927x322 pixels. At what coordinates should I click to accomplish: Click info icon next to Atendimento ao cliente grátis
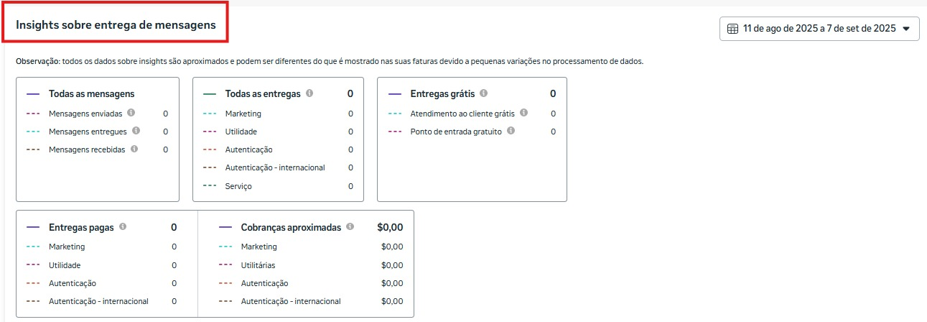coord(523,113)
